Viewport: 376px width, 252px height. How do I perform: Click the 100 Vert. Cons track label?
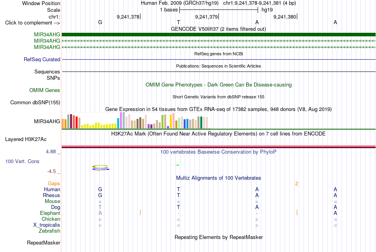click(22, 161)
